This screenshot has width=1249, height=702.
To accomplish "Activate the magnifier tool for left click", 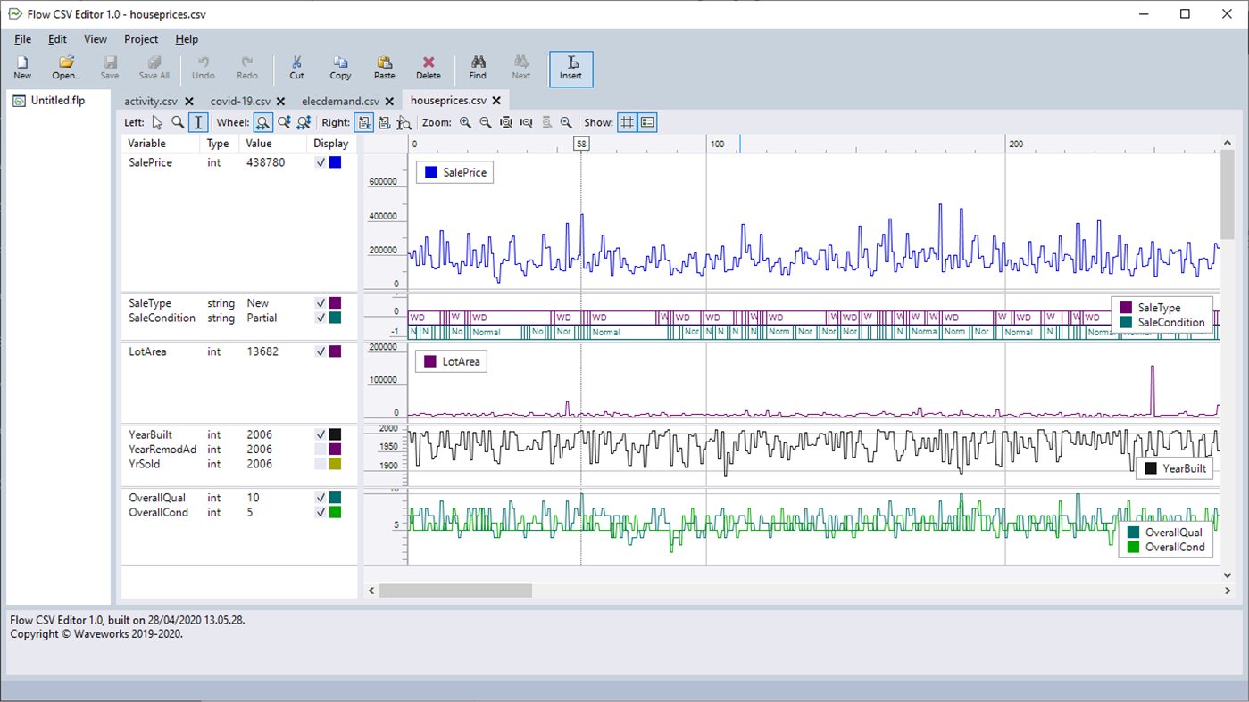I will [178, 122].
